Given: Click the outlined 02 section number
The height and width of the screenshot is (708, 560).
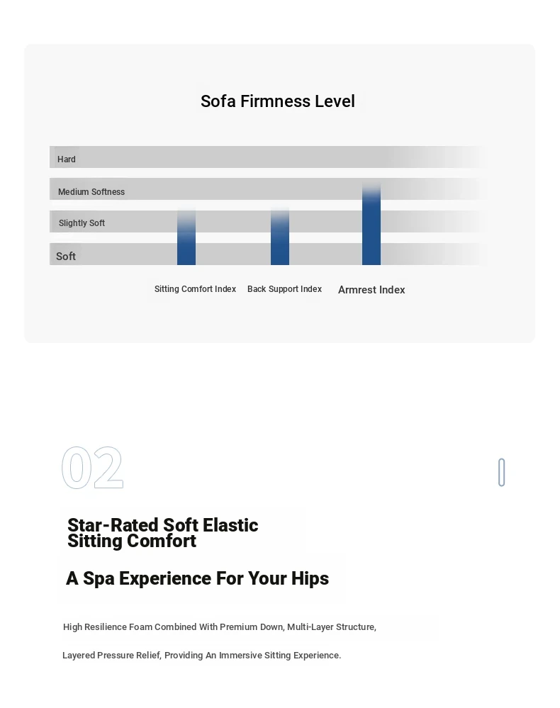Looking at the screenshot, I should 92,468.
